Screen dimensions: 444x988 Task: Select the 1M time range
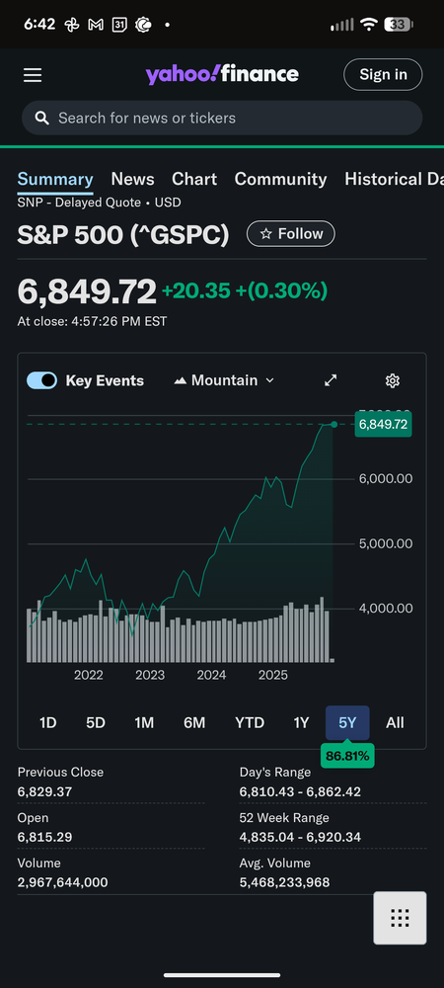tap(144, 723)
